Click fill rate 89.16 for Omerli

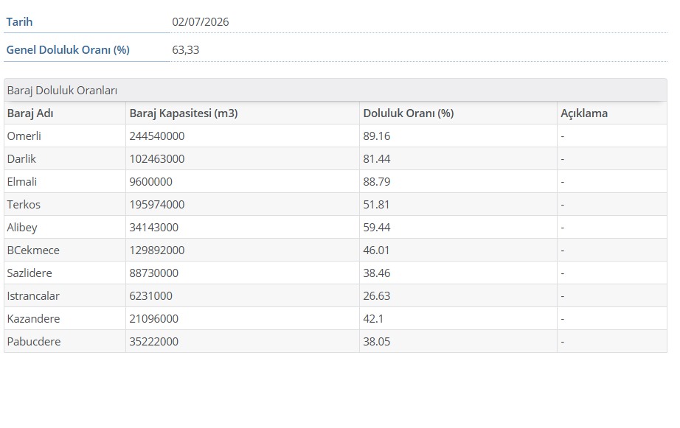pos(377,136)
